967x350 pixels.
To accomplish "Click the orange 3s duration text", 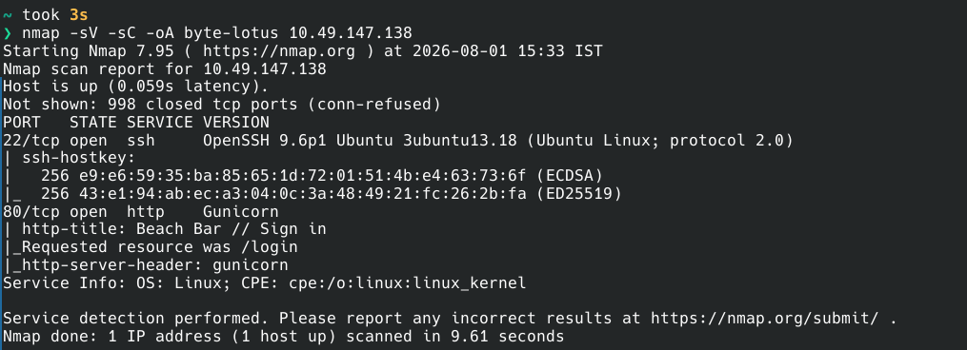I will [x=79, y=14].
